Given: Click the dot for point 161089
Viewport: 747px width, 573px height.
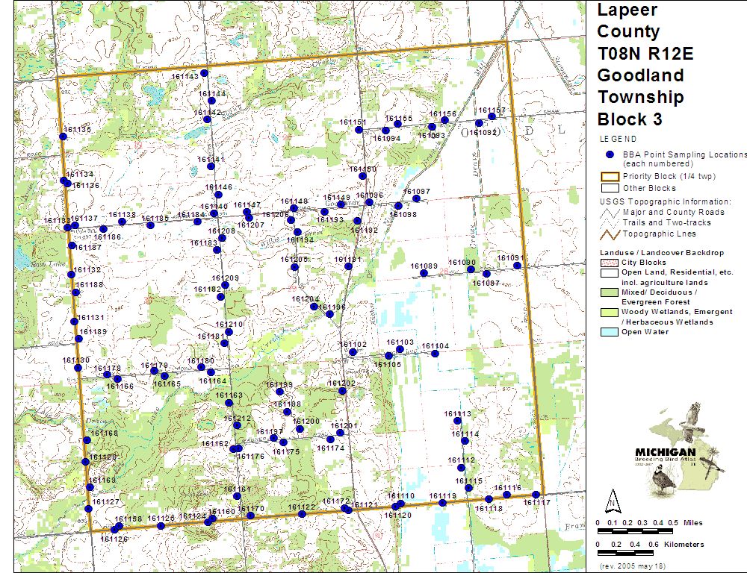Looking at the screenshot, I should pyautogui.click(x=424, y=273).
